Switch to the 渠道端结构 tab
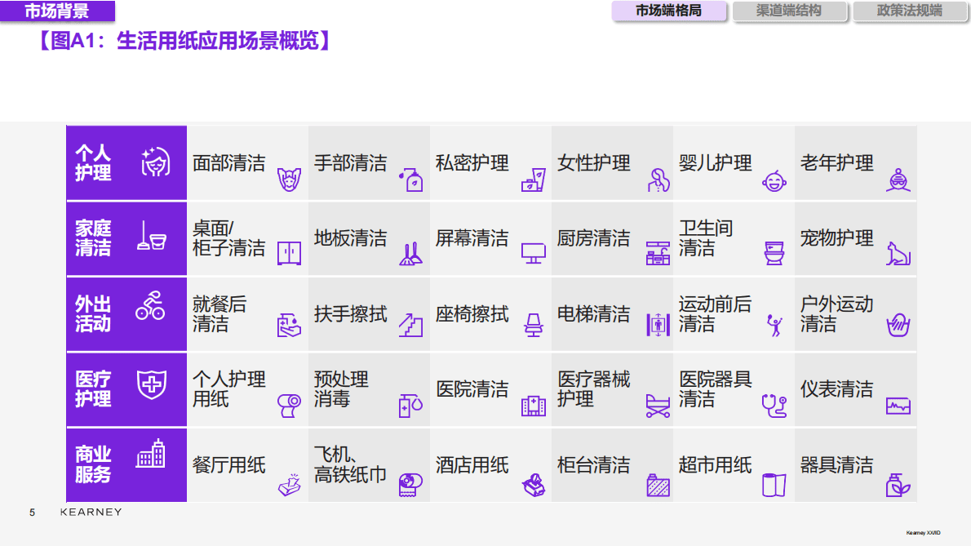The image size is (971, 546). point(788,11)
